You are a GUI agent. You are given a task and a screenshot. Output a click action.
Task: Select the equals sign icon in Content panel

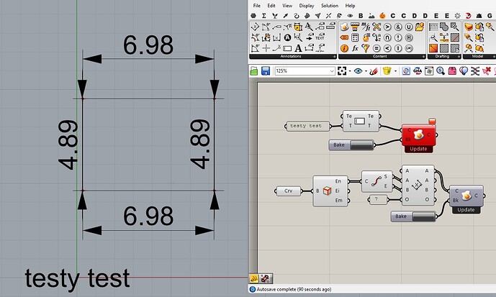[376, 48]
